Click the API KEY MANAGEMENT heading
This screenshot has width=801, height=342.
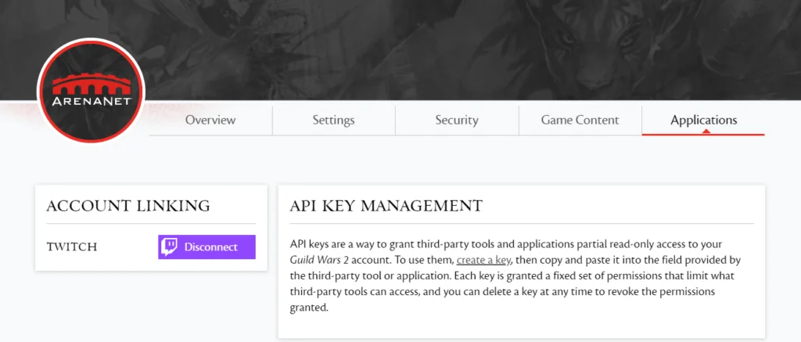pyautogui.click(x=386, y=206)
